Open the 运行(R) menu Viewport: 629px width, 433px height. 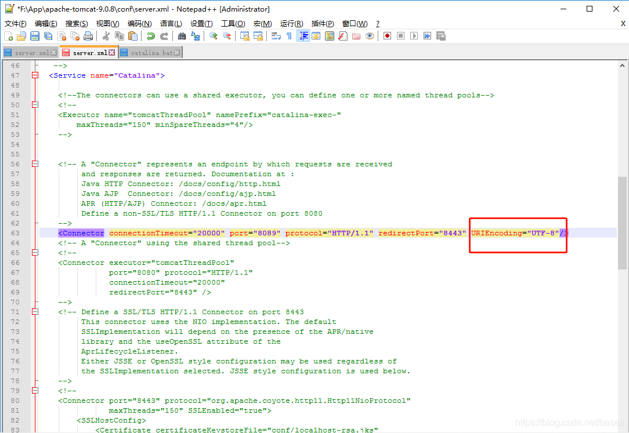[x=292, y=24]
